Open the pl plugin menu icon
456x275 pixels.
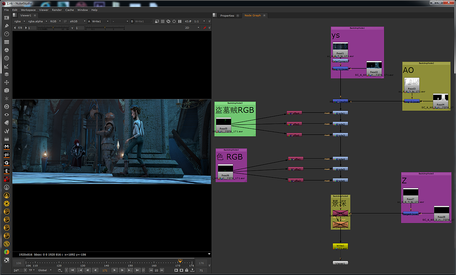point(6,155)
